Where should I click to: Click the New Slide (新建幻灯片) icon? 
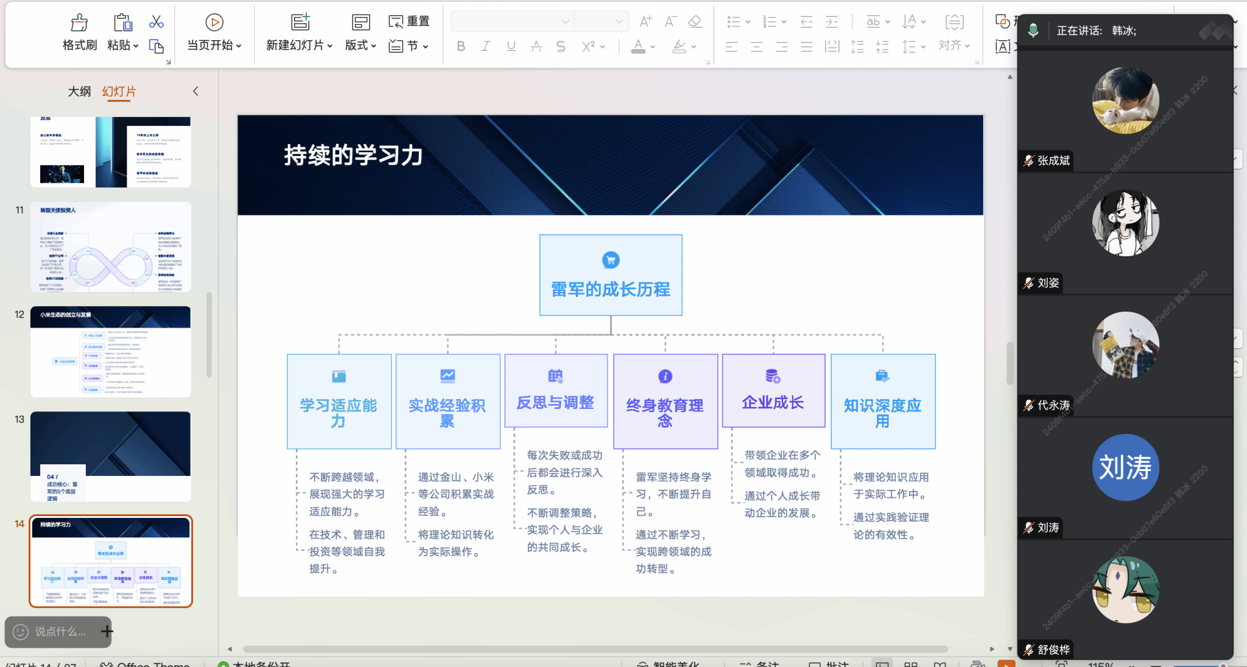coord(300,23)
